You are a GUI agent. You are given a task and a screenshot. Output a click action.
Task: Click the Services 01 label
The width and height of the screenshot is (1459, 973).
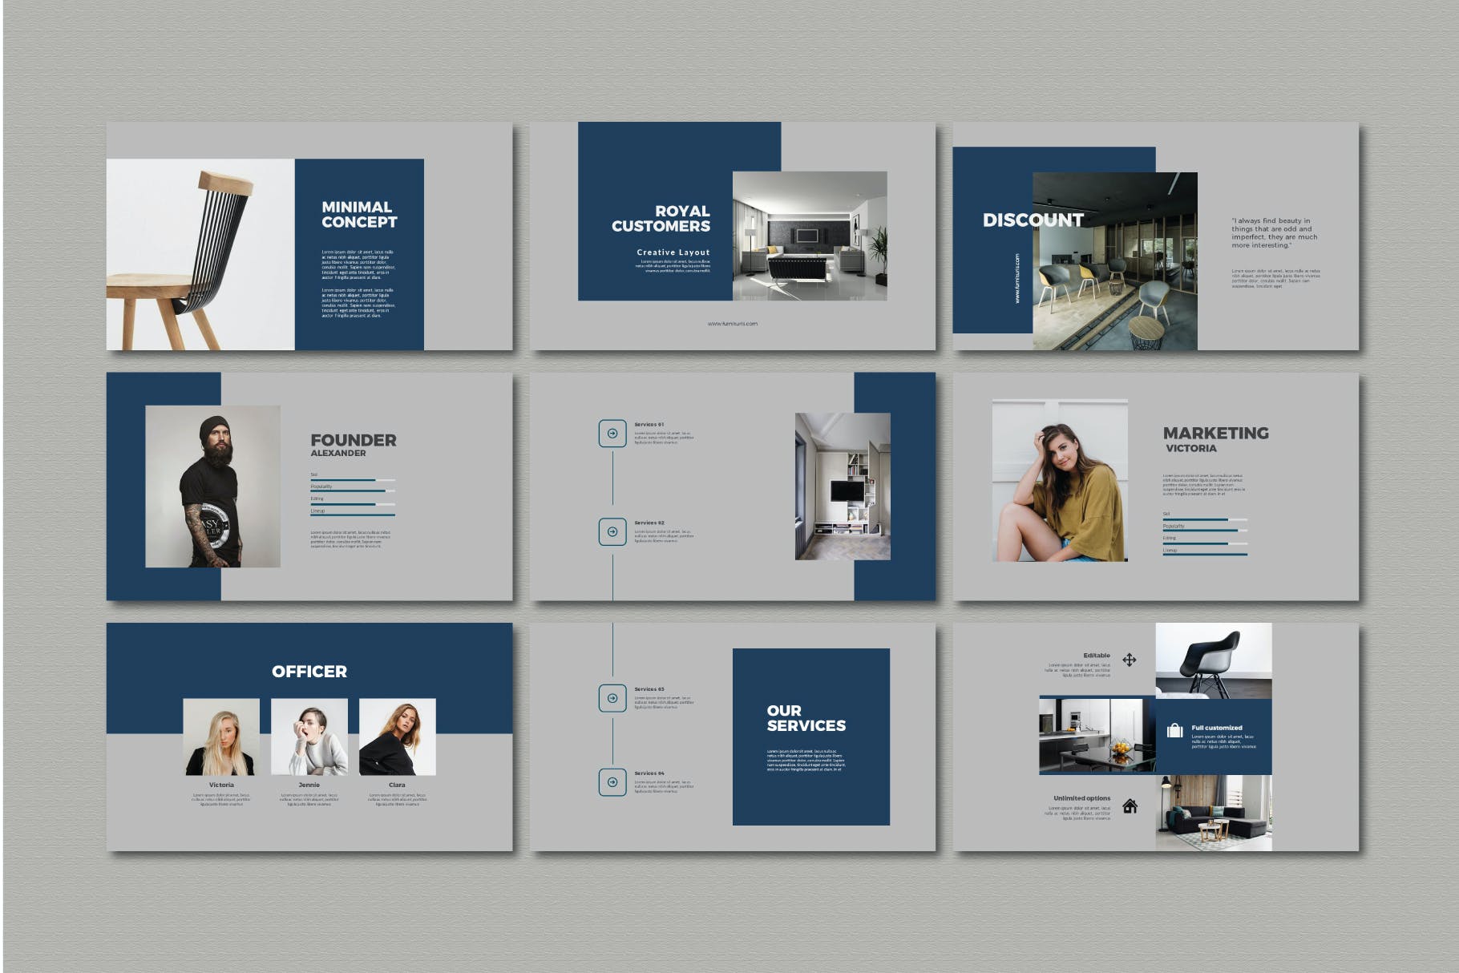pyautogui.click(x=649, y=425)
